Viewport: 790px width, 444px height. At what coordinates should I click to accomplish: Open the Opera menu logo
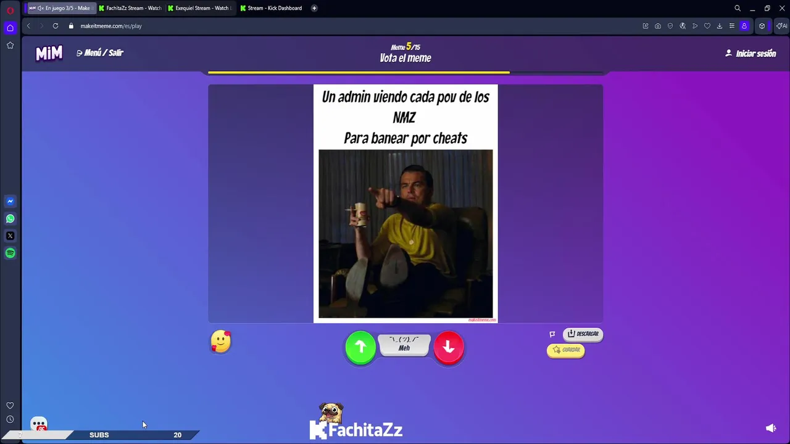(x=10, y=10)
